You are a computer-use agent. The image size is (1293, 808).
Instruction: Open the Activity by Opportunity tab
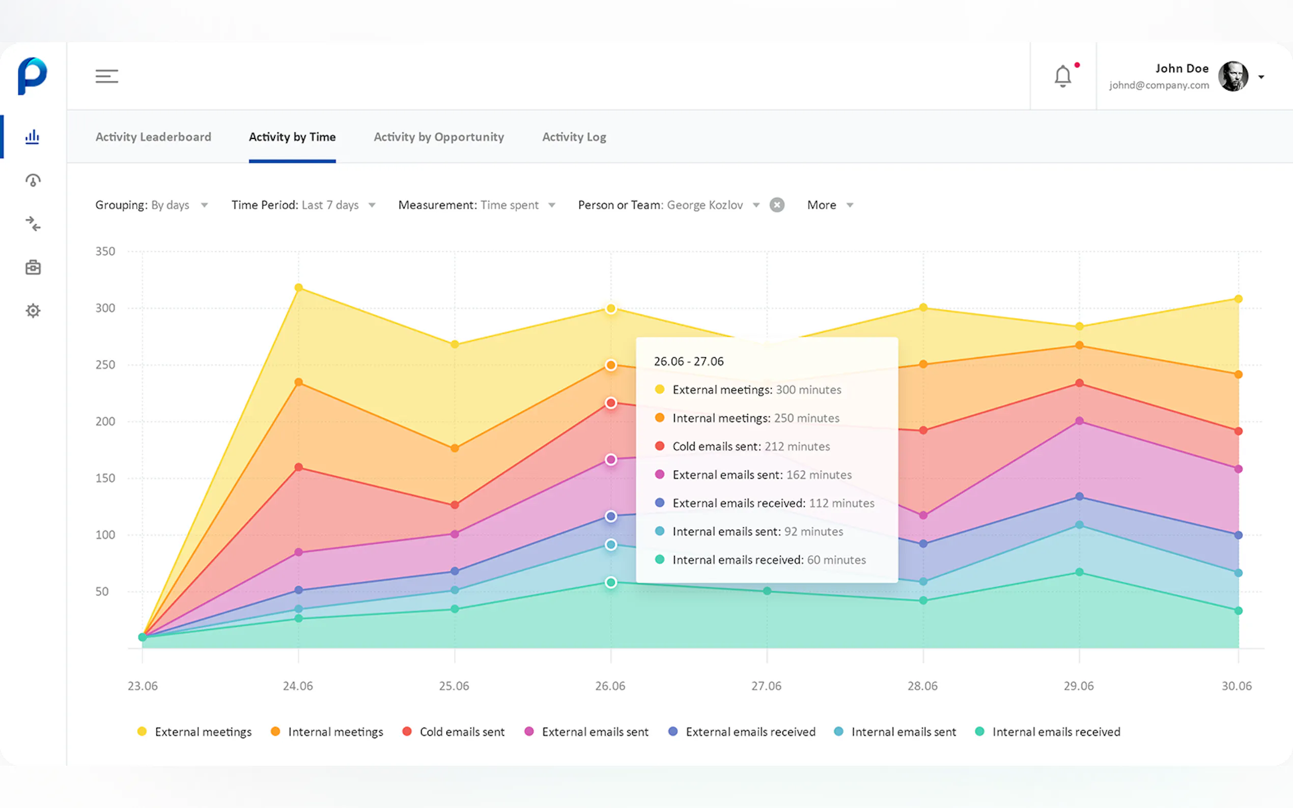coord(438,137)
